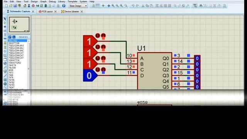Click the Home Page icon
The width and height of the screenshot is (247, 139).
pos(25,6)
